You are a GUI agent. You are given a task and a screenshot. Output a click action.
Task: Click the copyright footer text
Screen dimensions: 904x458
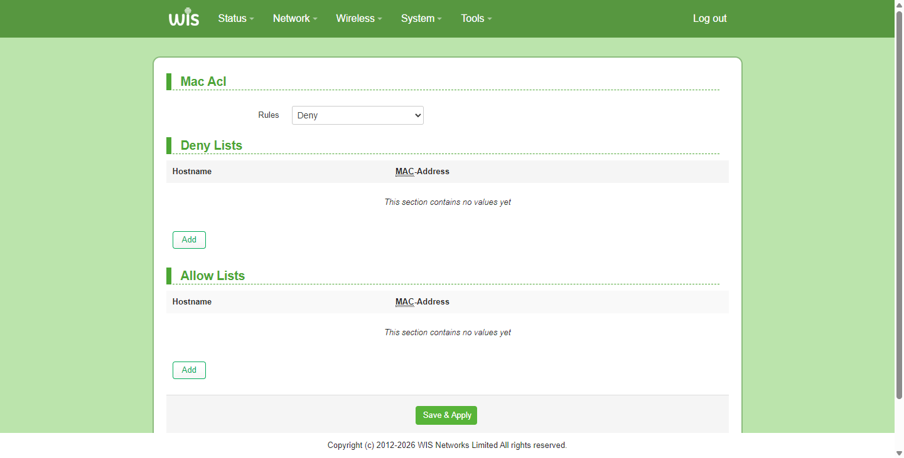[x=447, y=445]
